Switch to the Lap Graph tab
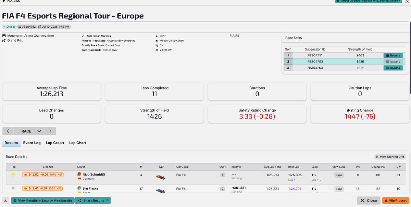 [55, 143]
